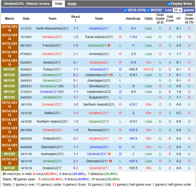This screenshot has width=196, height=187.
Task: Open Greece(U21) team link
Action: click(x=52, y=168)
